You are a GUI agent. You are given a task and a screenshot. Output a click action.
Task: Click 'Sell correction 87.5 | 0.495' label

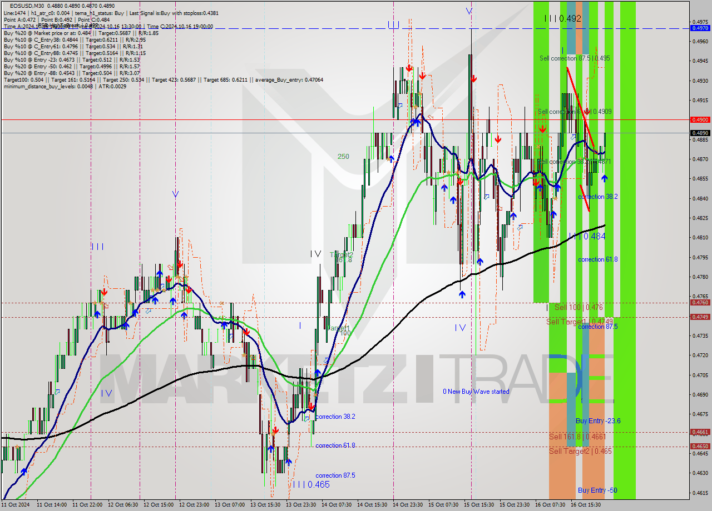coord(575,58)
